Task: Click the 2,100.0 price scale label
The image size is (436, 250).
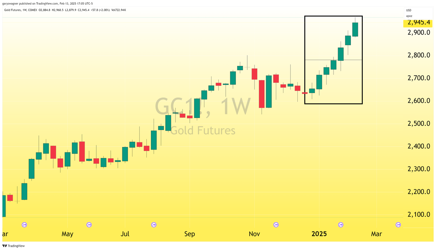Action: click(419, 215)
